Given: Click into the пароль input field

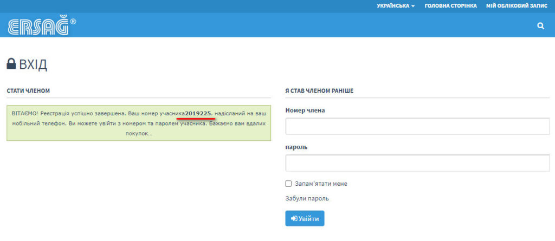Looking at the screenshot, I should click(x=417, y=163).
